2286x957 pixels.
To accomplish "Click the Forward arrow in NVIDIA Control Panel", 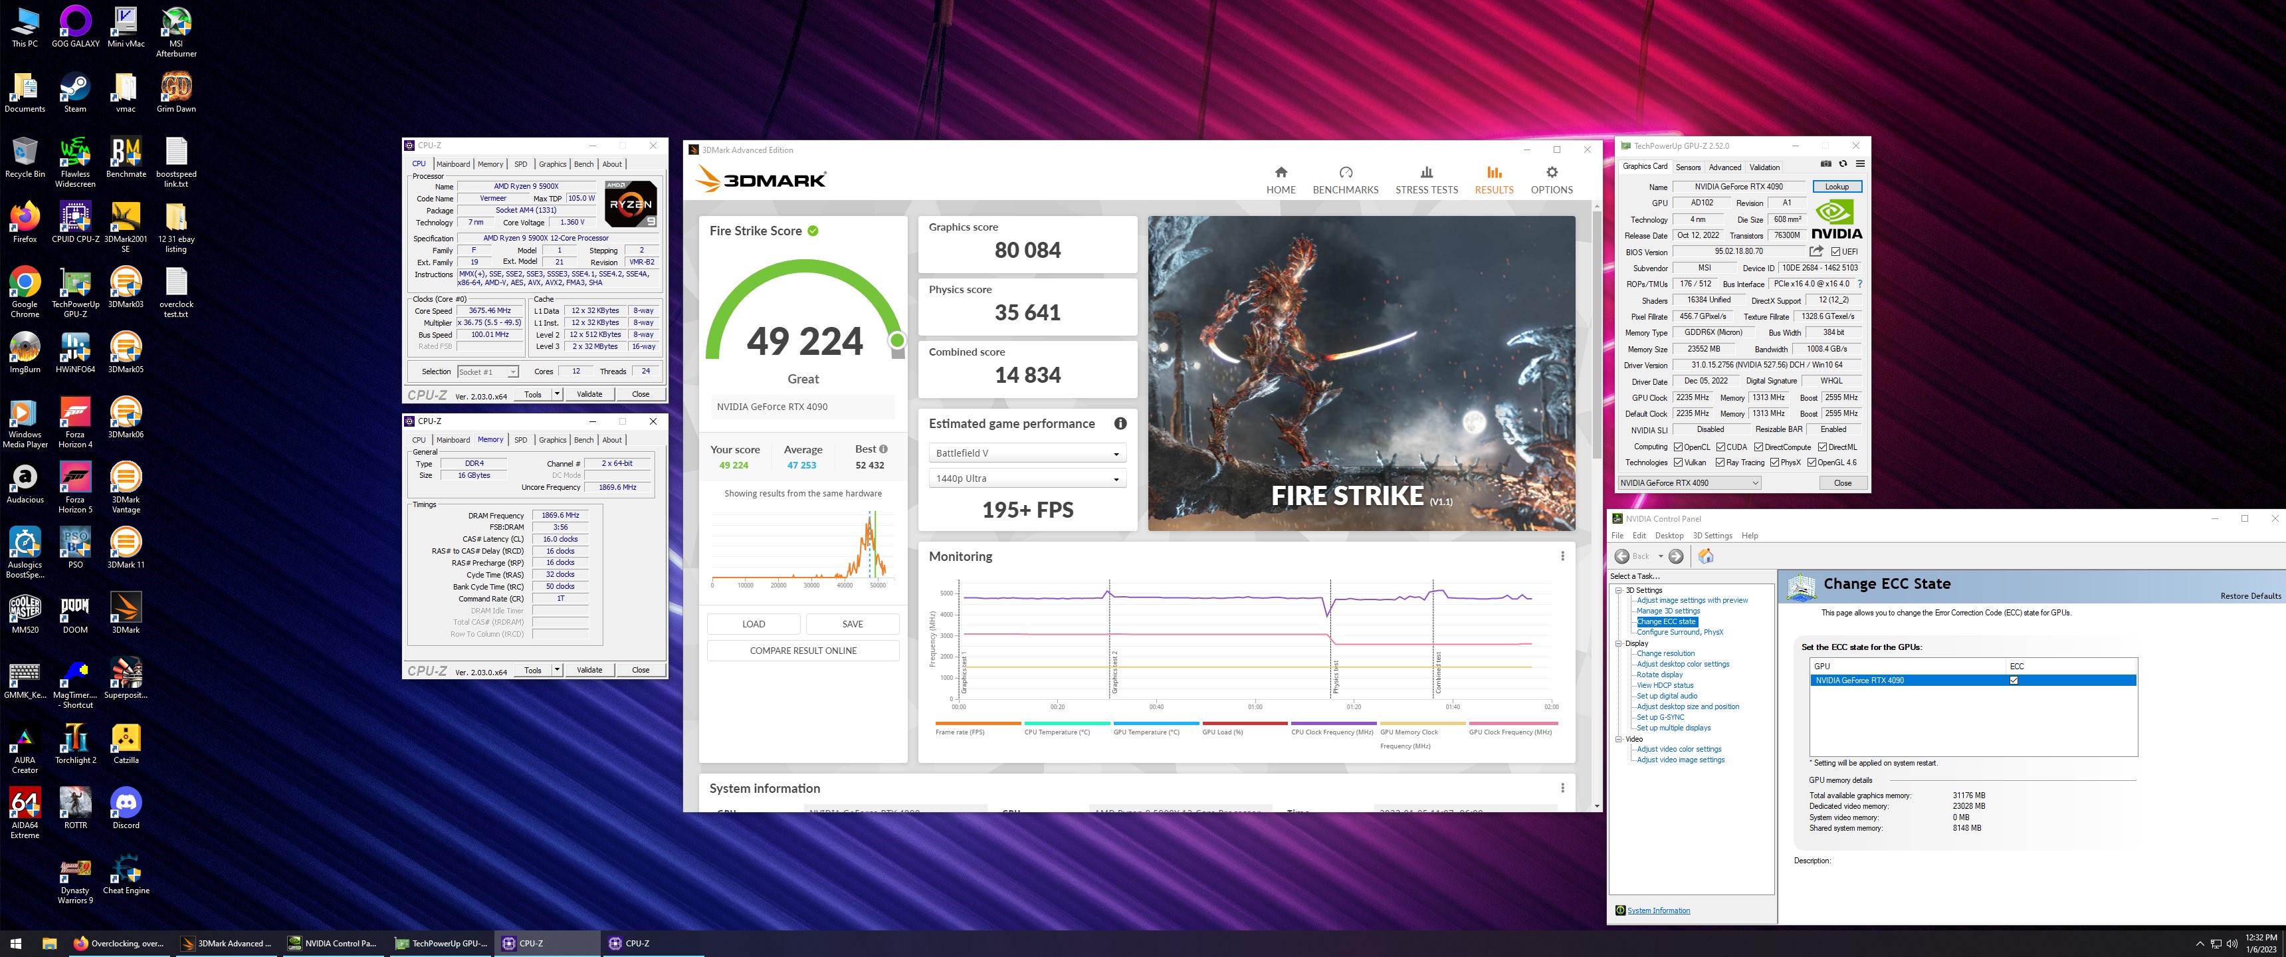I will (1675, 557).
